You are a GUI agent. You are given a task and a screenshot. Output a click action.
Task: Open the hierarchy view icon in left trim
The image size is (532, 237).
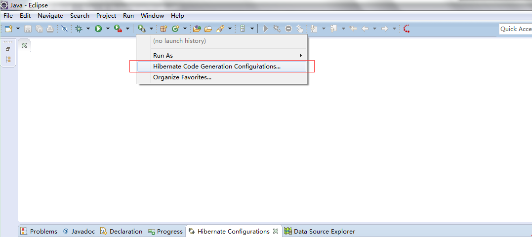(8, 60)
